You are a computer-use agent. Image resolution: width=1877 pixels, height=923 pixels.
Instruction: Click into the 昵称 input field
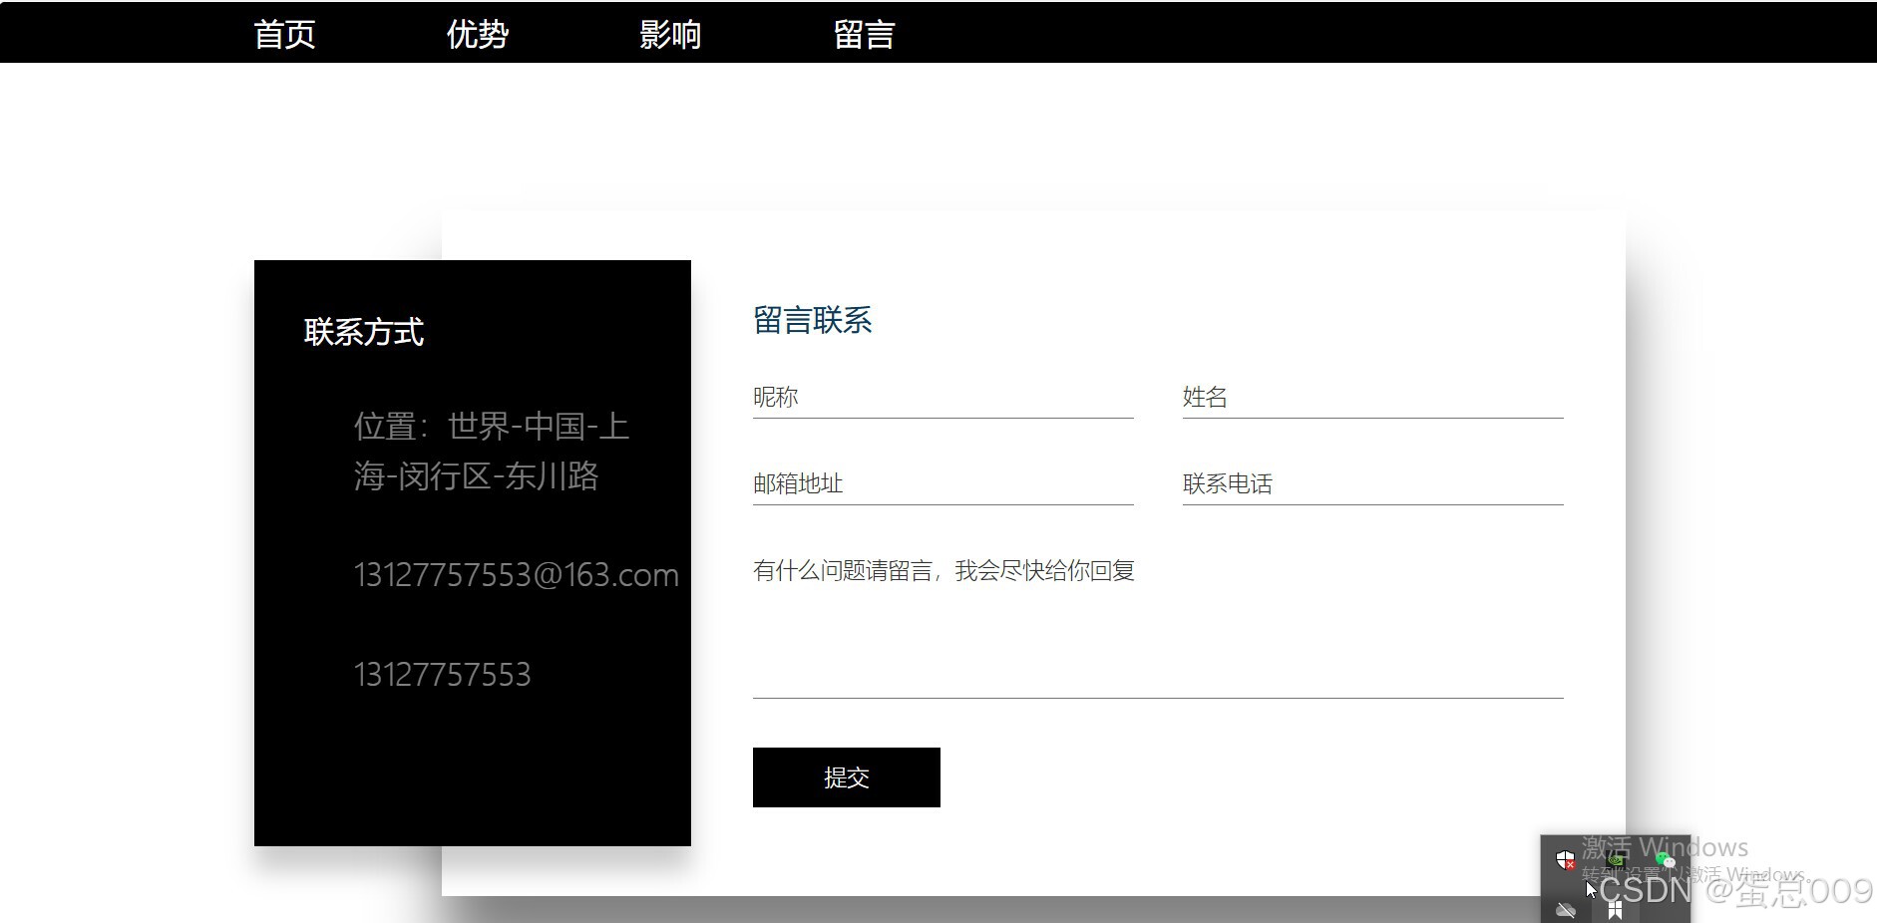(942, 399)
